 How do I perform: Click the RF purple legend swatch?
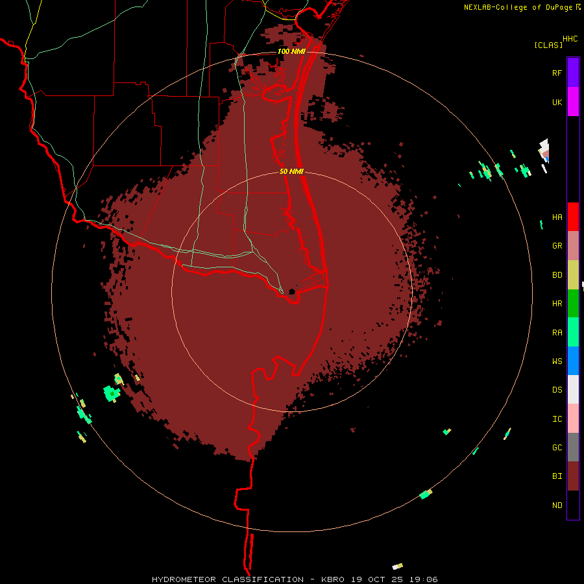point(573,72)
